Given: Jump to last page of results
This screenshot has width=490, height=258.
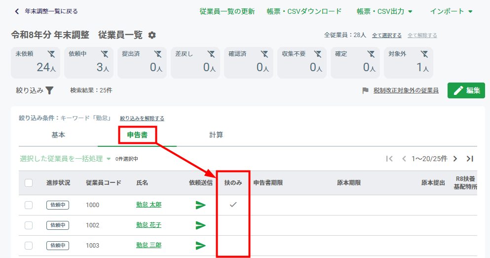Looking at the screenshot, I should point(470,159).
